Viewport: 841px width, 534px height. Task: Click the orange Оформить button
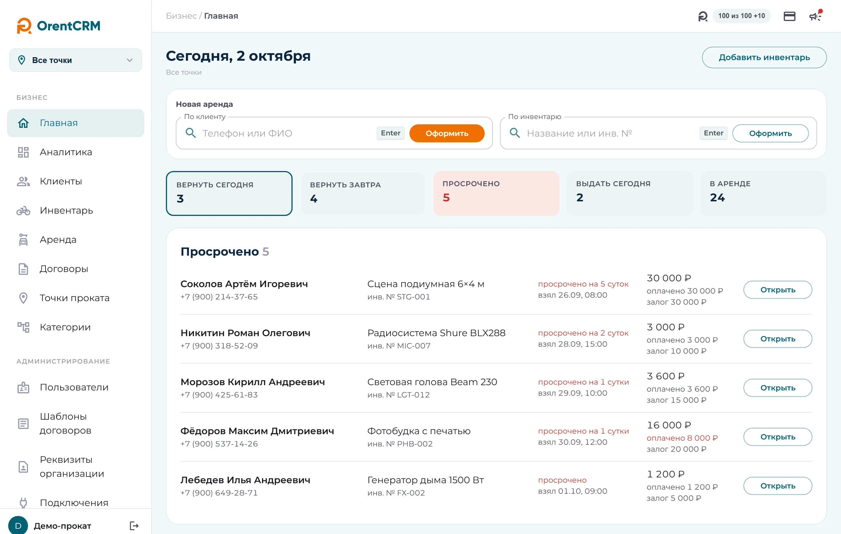[447, 133]
